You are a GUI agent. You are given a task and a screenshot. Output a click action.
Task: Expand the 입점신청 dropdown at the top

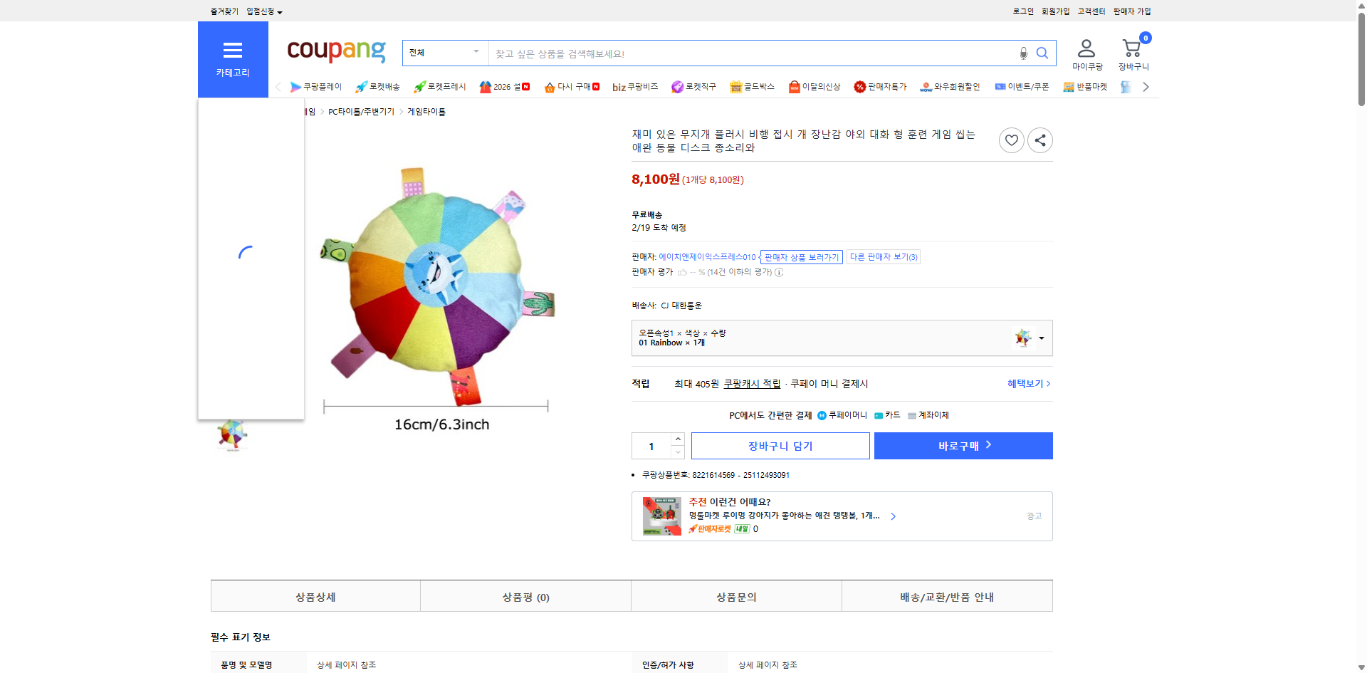(x=263, y=11)
